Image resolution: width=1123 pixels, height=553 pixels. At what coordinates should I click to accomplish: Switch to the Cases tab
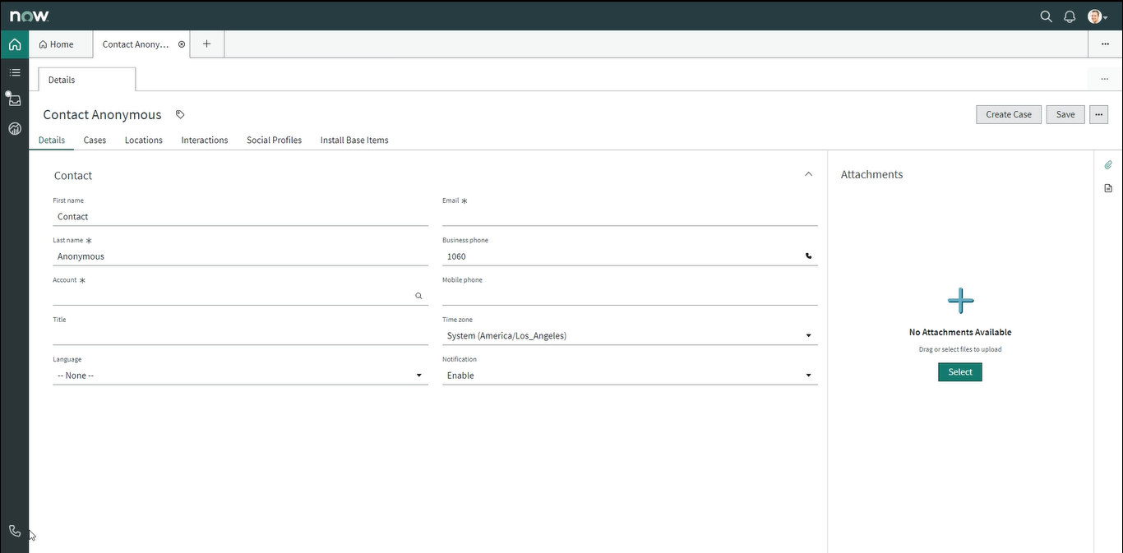pos(95,141)
